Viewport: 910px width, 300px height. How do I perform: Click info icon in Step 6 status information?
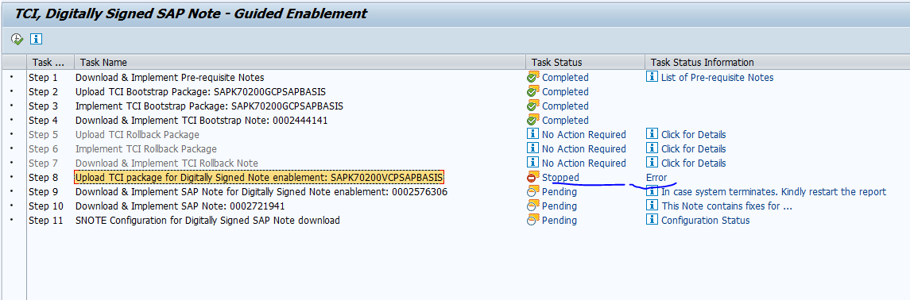click(652, 149)
